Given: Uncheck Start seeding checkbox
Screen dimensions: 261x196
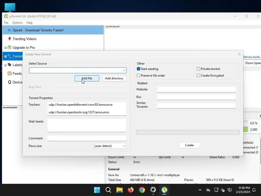Looking at the screenshot, I should [138, 69].
